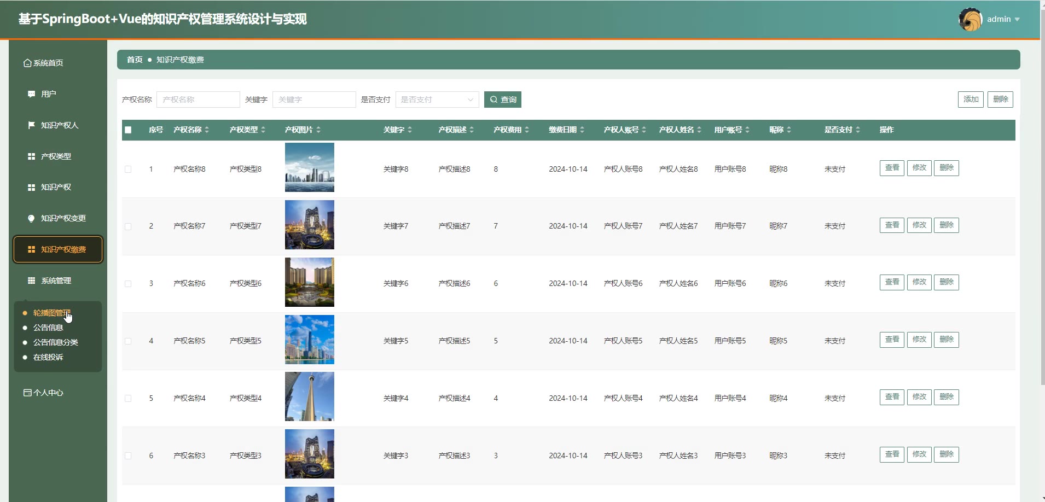The image size is (1045, 502).
Task: Check the checkbox for row 产权名称8
Action: [128, 170]
